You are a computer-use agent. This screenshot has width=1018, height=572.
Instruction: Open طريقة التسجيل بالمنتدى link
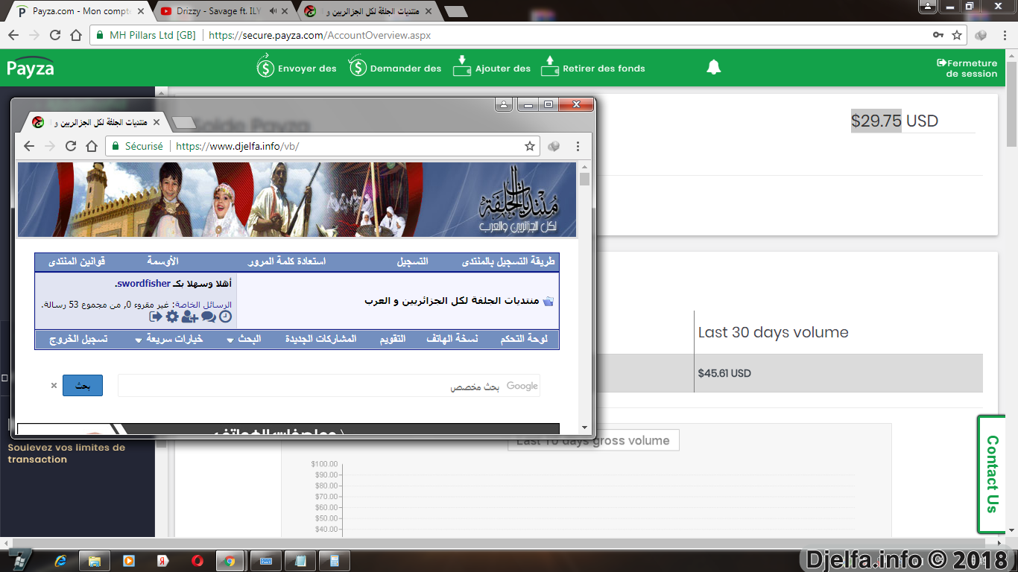pos(509,262)
